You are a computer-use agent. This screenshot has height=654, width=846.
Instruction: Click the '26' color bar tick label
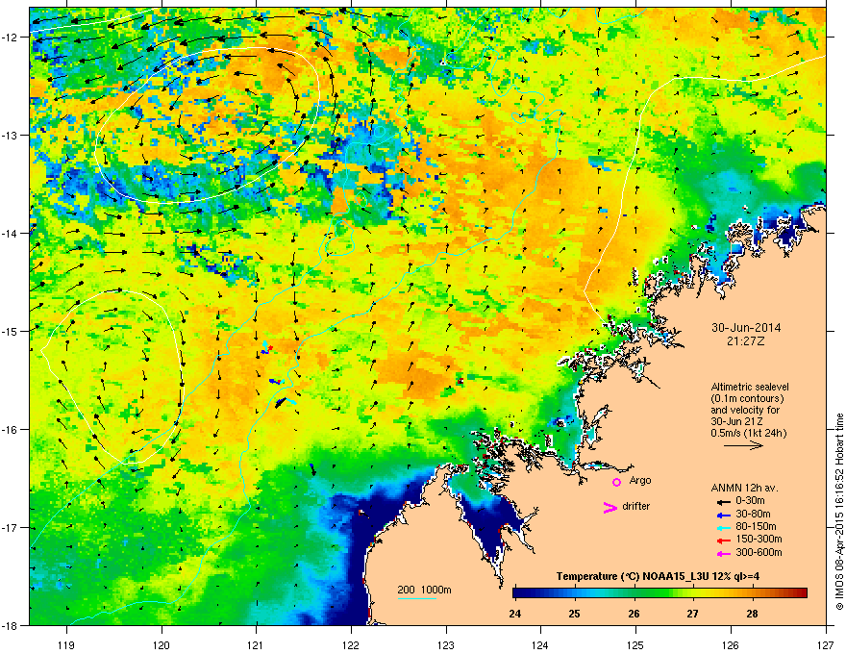[x=634, y=614]
